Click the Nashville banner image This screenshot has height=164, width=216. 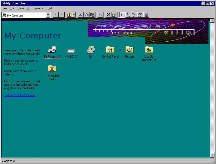pos(148,31)
